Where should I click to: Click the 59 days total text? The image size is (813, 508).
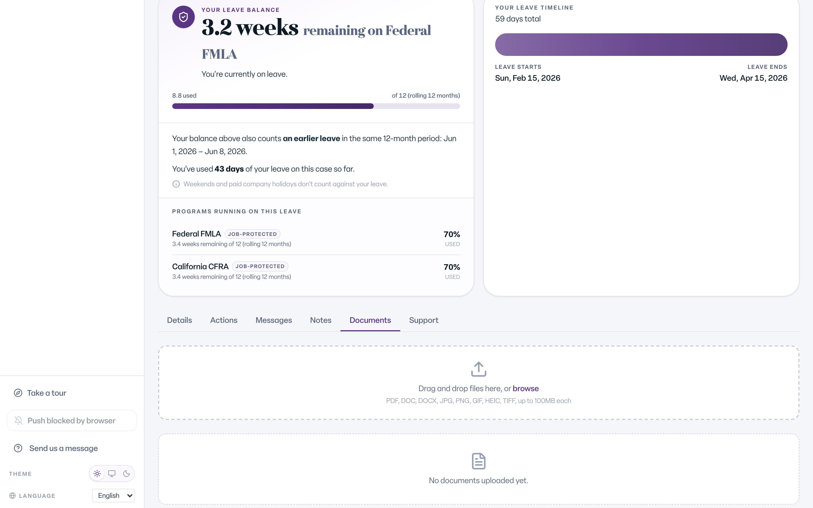(x=518, y=19)
